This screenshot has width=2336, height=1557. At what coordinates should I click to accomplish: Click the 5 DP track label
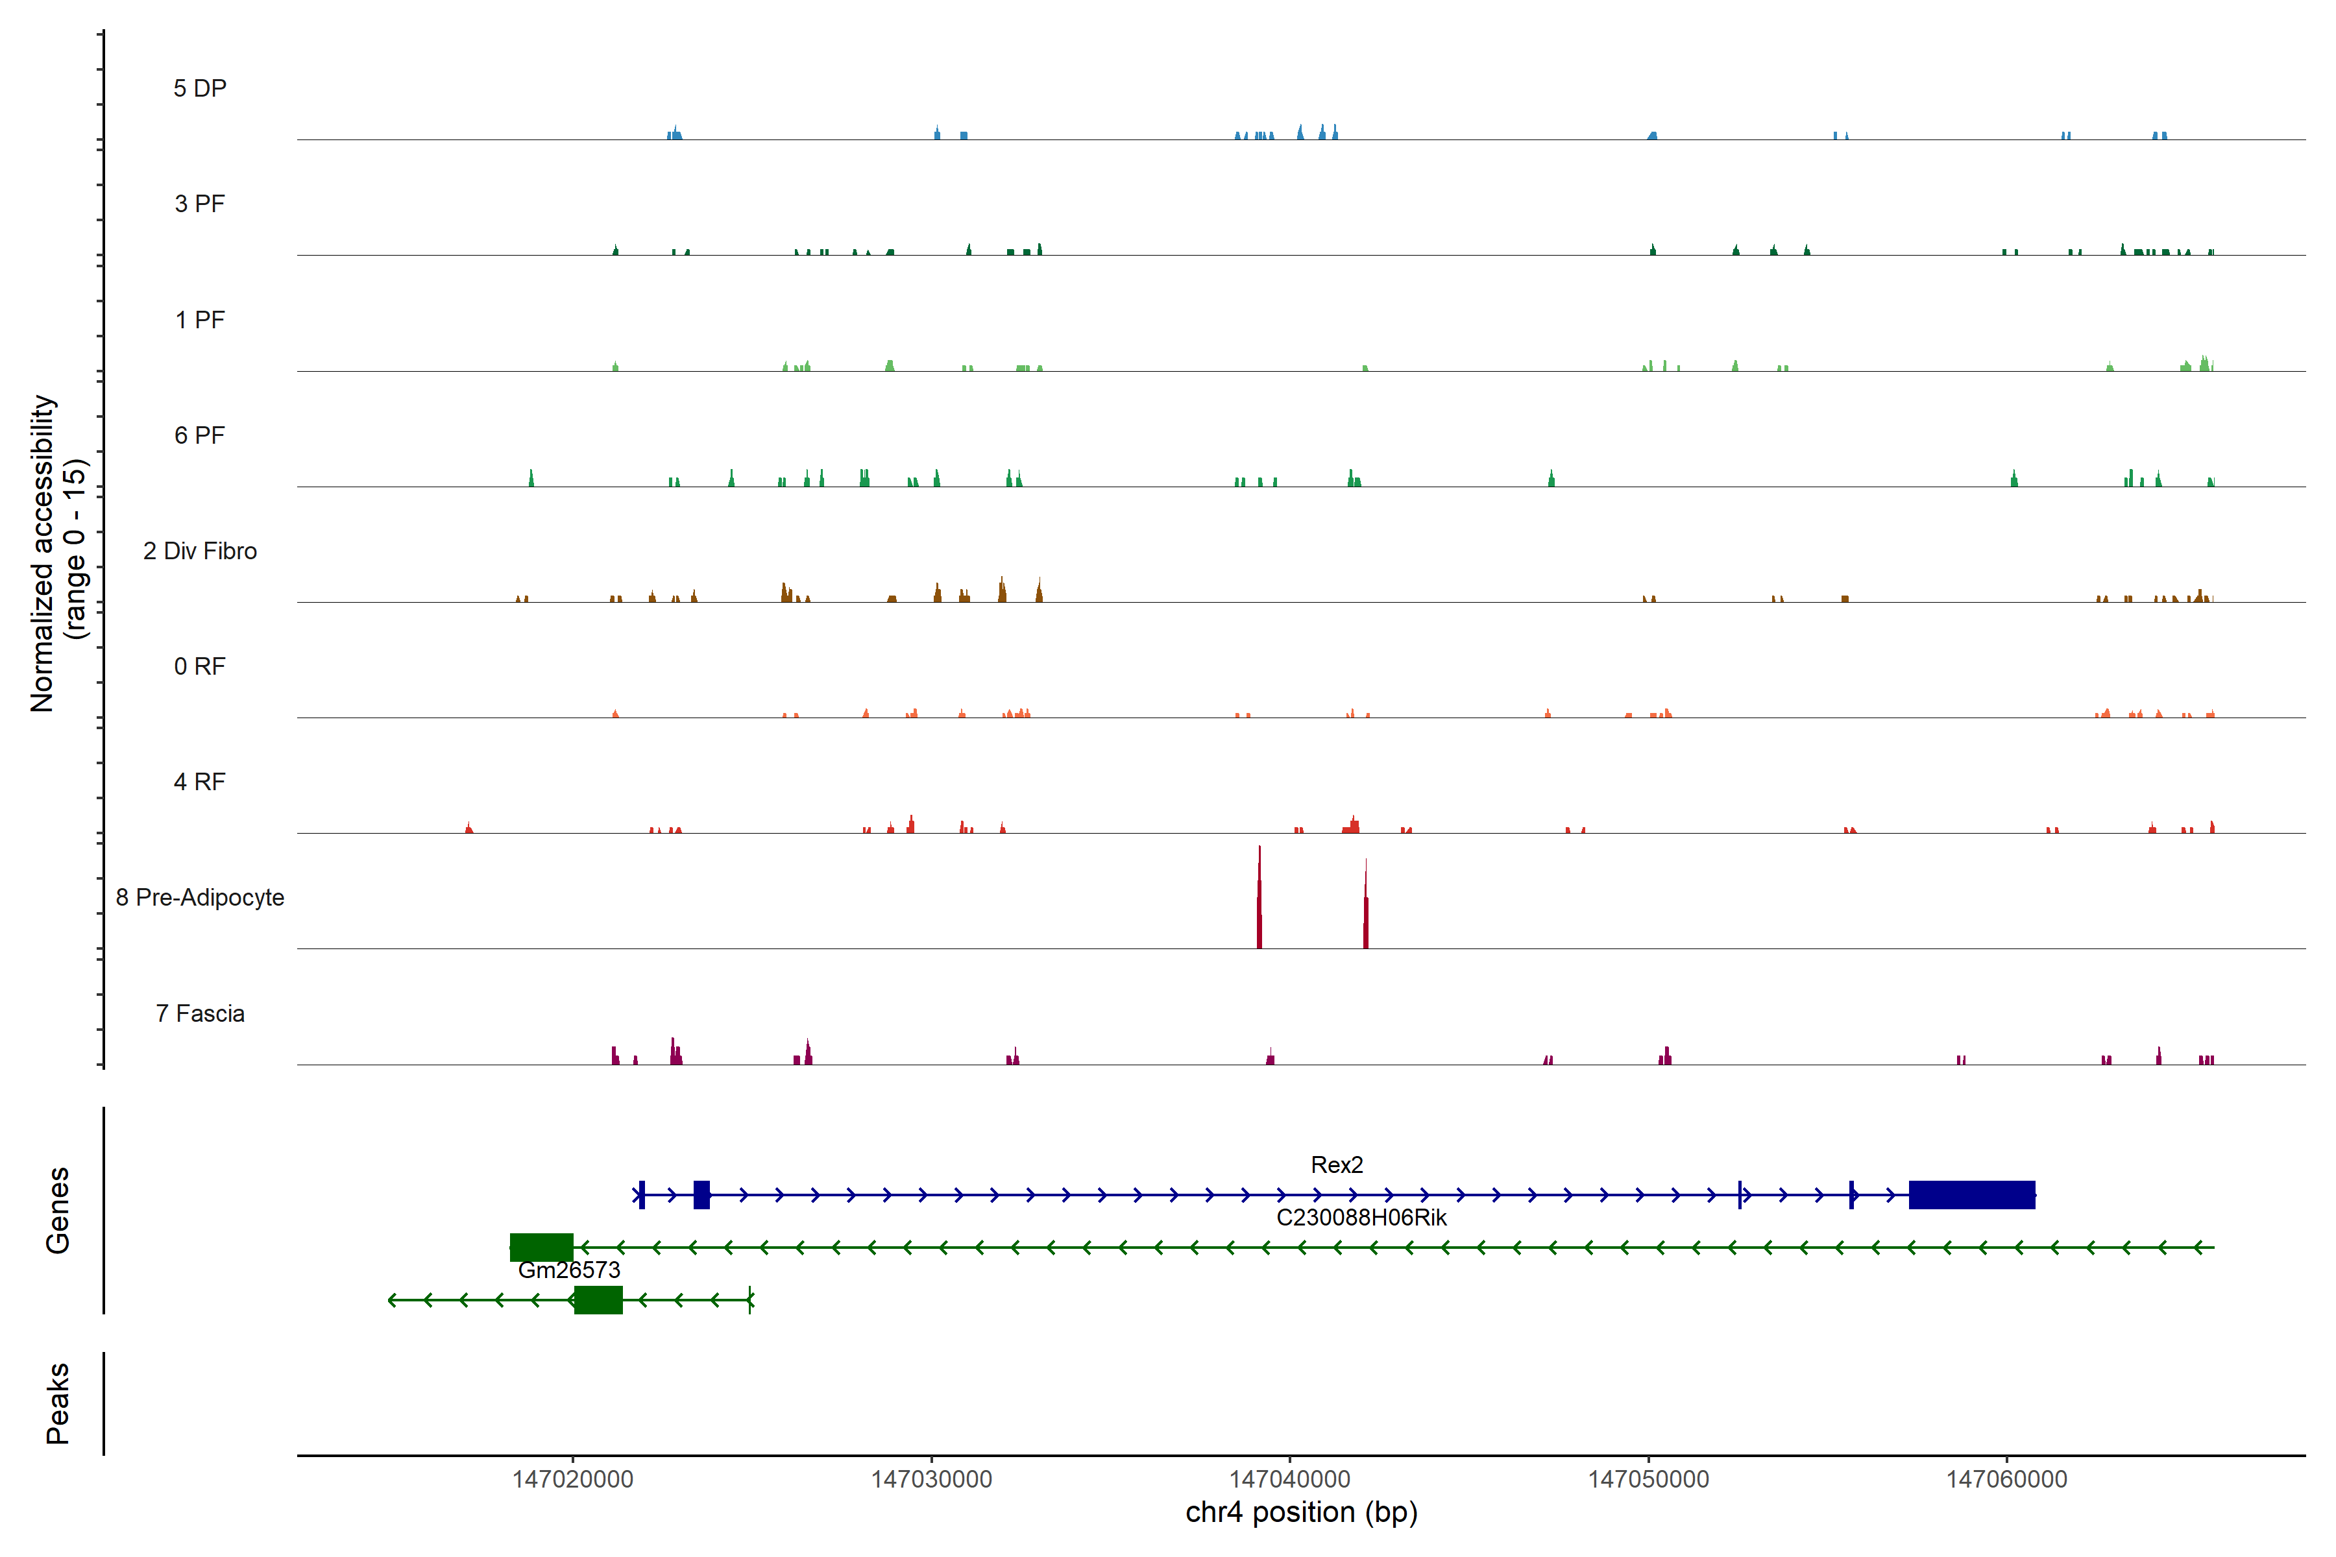pyautogui.click(x=200, y=88)
